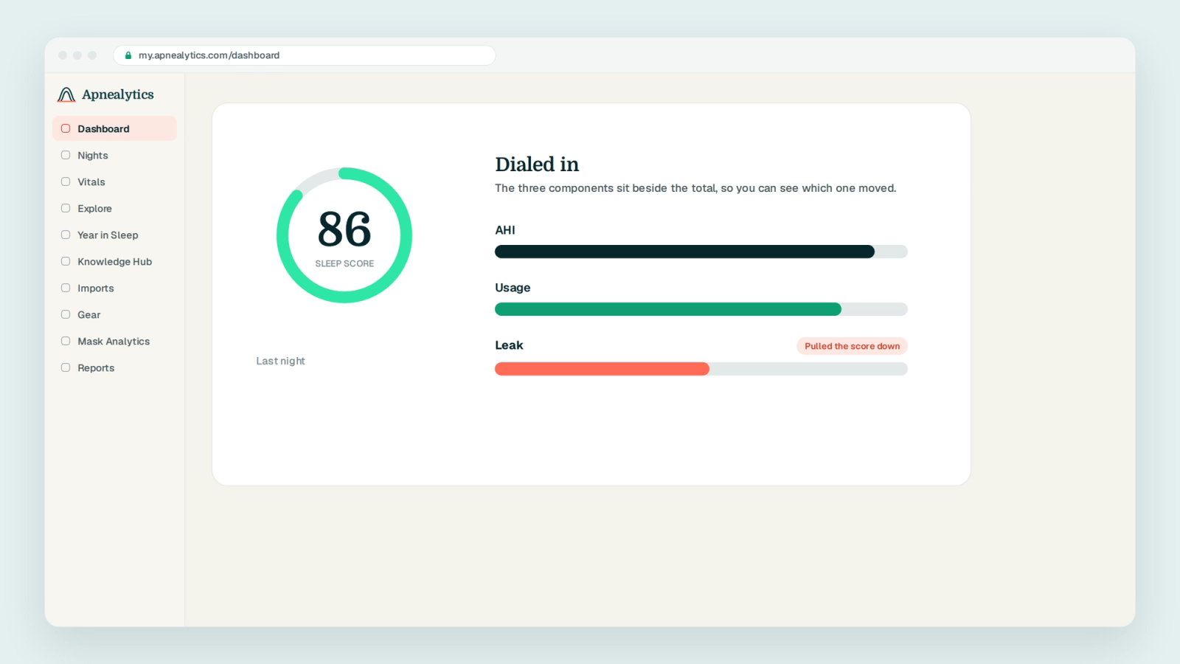Click the 'SLEEP SCORE' caption
This screenshot has width=1180, height=664.
tap(344, 263)
